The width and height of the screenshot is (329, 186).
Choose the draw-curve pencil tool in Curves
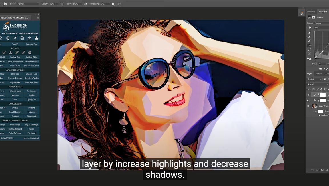click(x=309, y=50)
